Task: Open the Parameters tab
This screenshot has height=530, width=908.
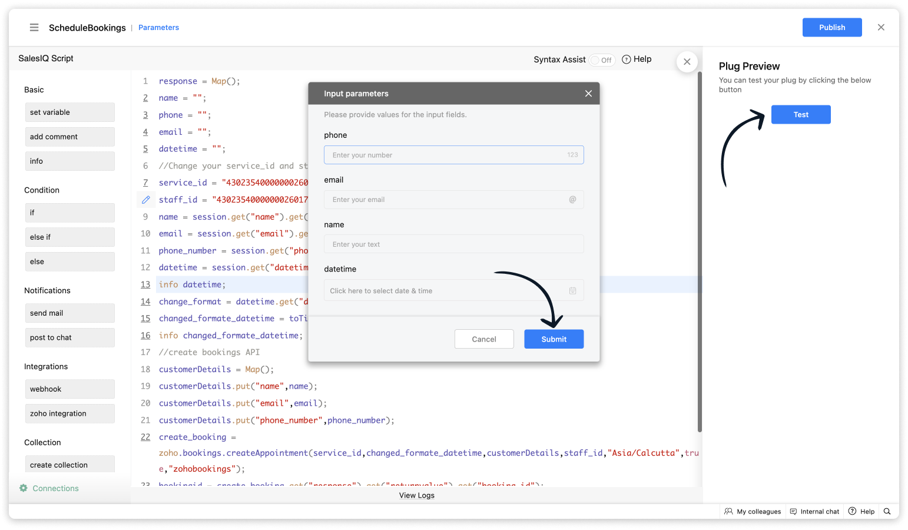Action: coord(158,28)
